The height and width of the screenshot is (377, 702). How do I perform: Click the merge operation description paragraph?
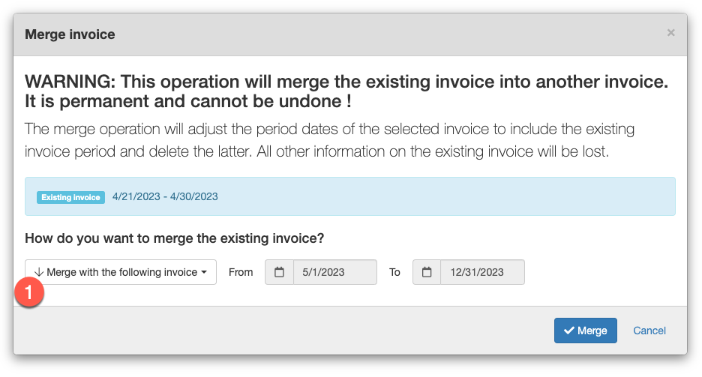click(329, 140)
